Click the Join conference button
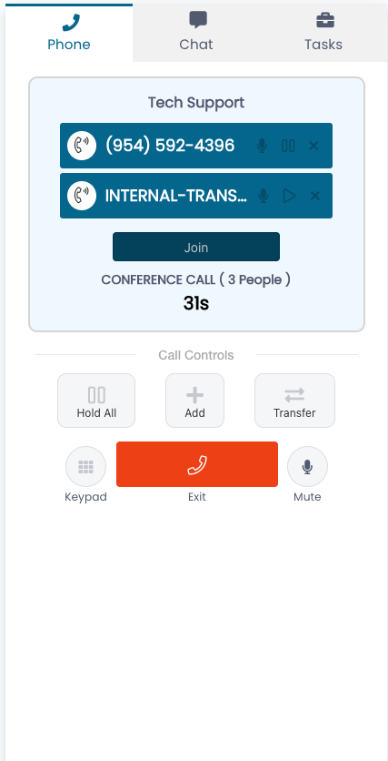 click(196, 247)
